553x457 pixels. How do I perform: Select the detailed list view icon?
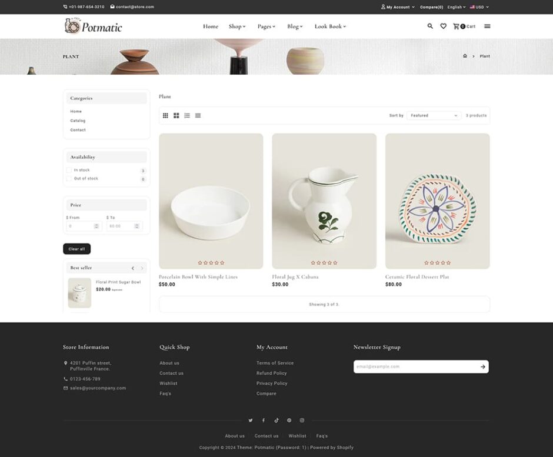pyautogui.click(x=187, y=115)
